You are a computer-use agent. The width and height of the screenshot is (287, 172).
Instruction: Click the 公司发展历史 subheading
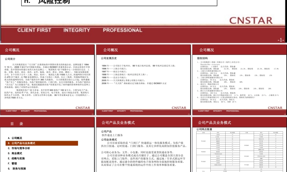click(109, 58)
